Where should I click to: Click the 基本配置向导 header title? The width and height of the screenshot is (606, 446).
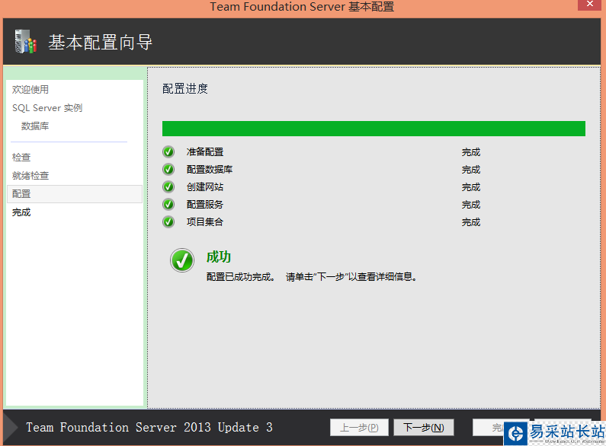[100, 42]
